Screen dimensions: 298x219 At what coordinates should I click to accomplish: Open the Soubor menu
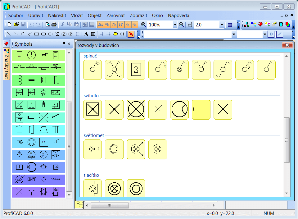click(16, 16)
